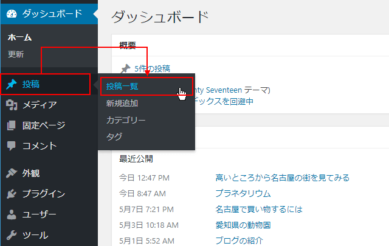The height and width of the screenshot is (246, 389).
Task: Click the media icon beside メディア
Action: 12,105
